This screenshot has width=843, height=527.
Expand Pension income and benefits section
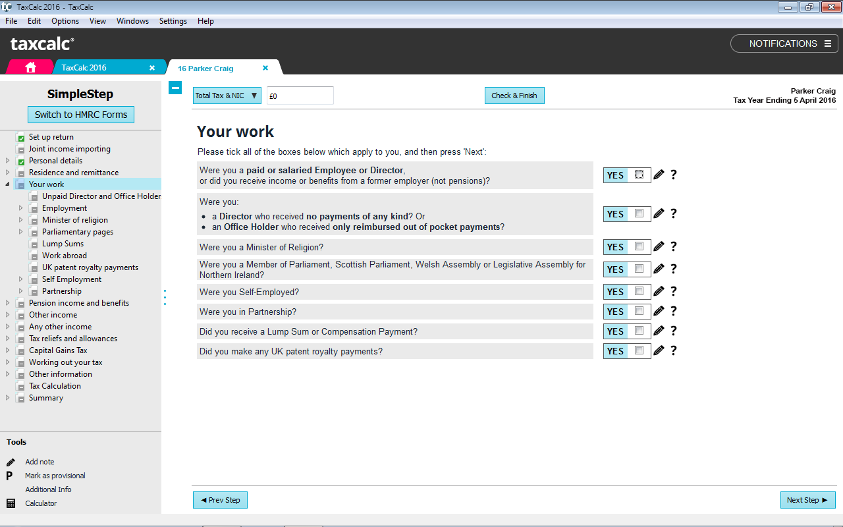pos(8,303)
